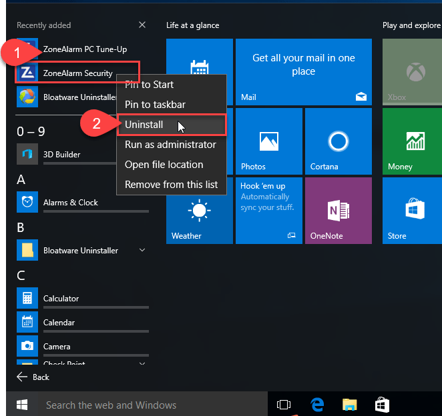Select Open file location
Screen dimensions: 442x416
pos(172,165)
